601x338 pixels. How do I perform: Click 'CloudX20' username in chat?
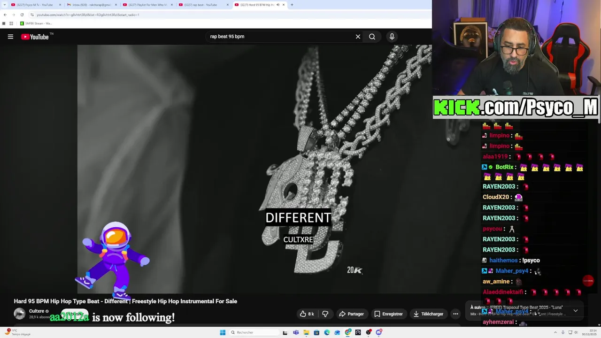pyautogui.click(x=496, y=197)
